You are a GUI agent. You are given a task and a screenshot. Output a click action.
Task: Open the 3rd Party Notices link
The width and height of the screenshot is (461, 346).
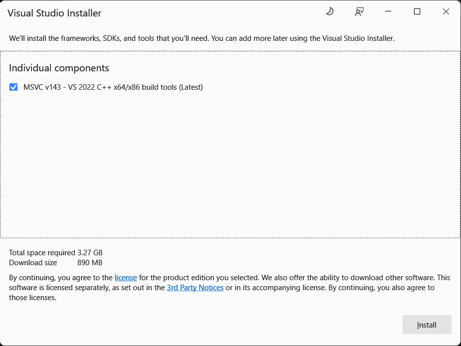pos(195,288)
